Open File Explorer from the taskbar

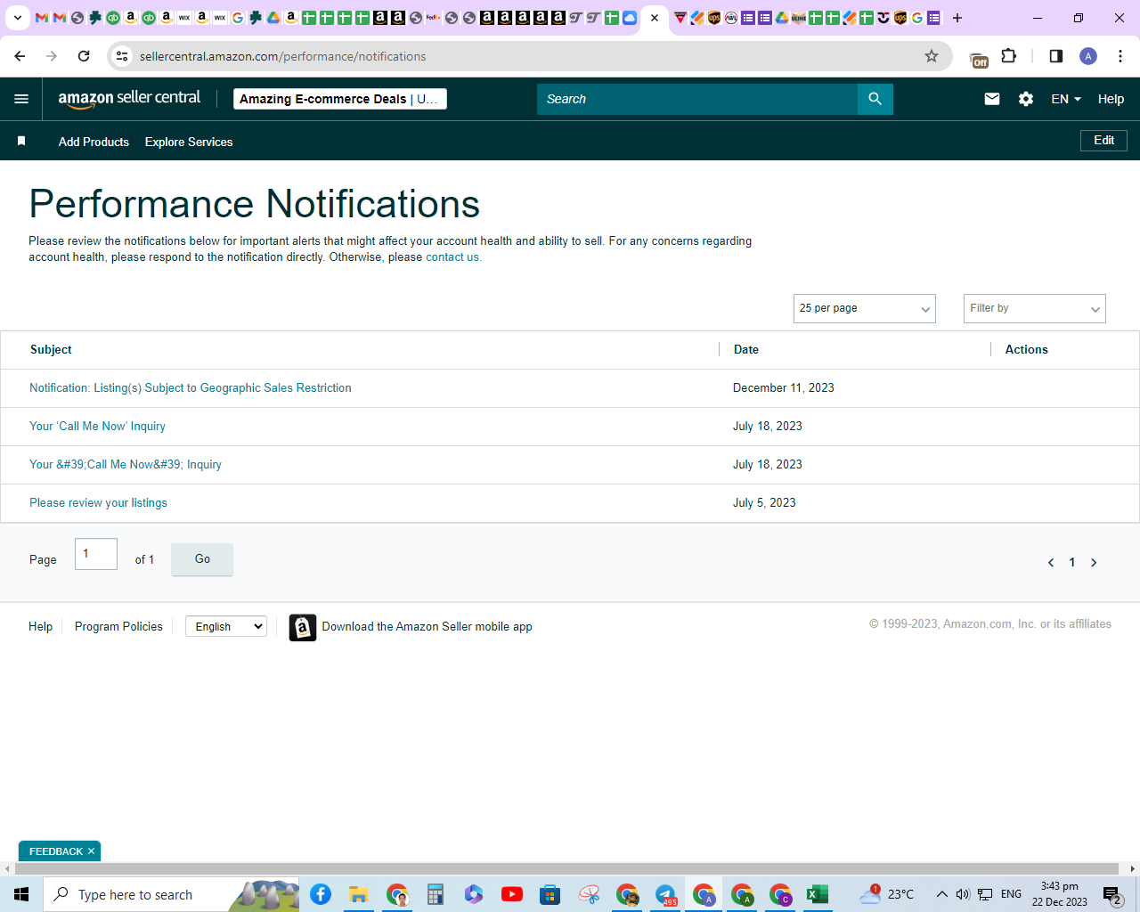click(359, 894)
